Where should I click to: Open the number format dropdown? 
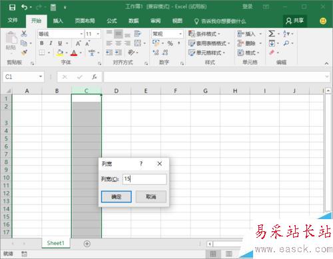pos(180,34)
